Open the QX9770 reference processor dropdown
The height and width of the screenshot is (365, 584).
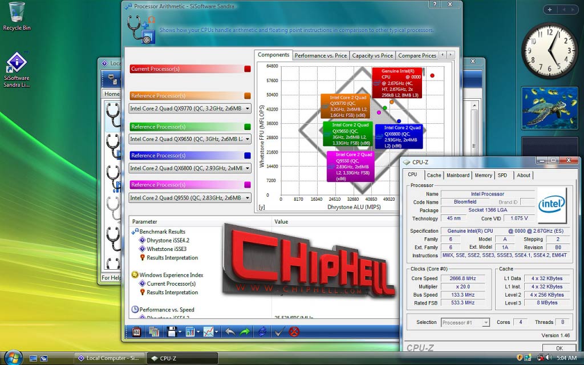coord(190,108)
